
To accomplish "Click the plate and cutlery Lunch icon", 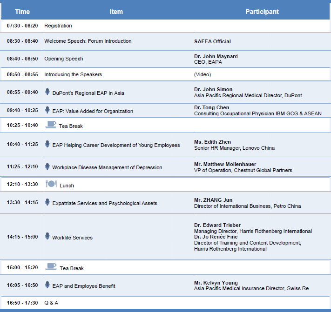I will 51,184.
